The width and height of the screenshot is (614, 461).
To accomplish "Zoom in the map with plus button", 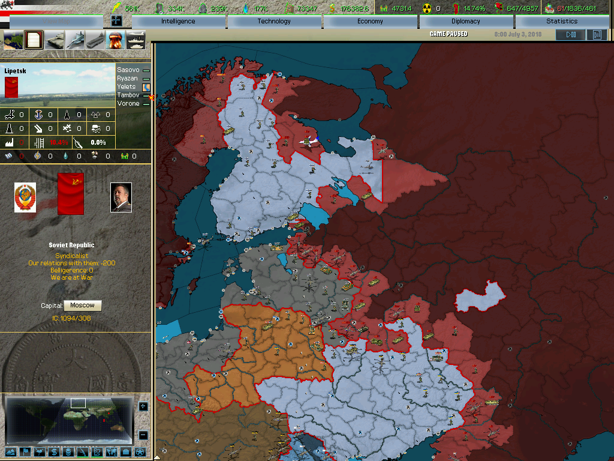I will click(143, 406).
